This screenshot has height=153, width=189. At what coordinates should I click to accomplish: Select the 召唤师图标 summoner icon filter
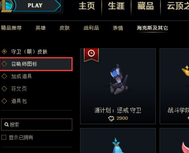[36, 64]
